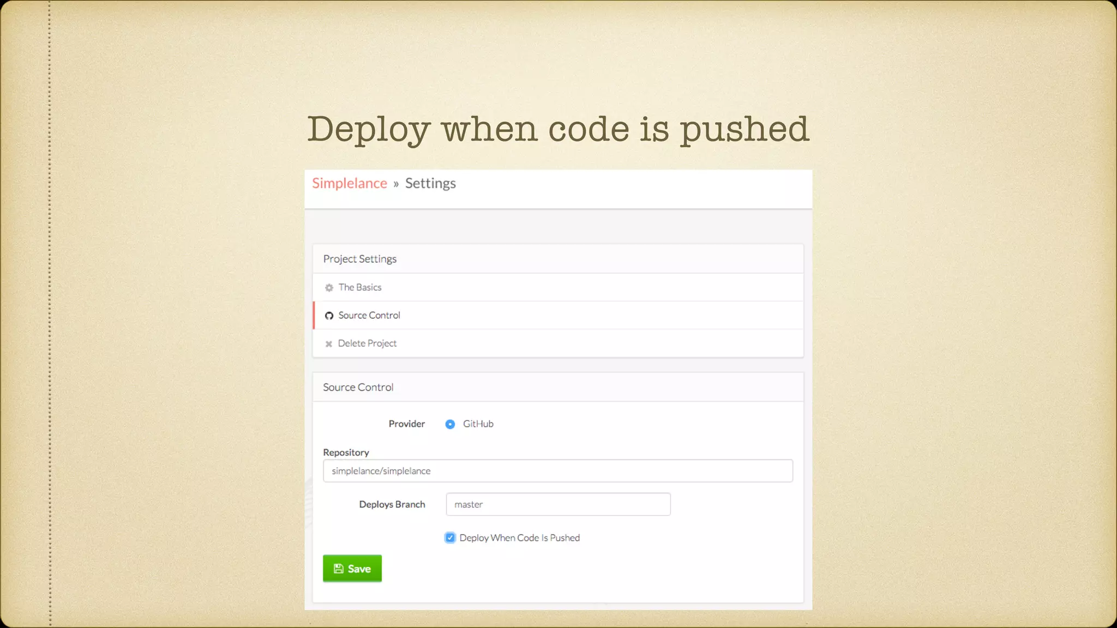
Task: Select the GitHub provider radio button
Action: [450, 424]
